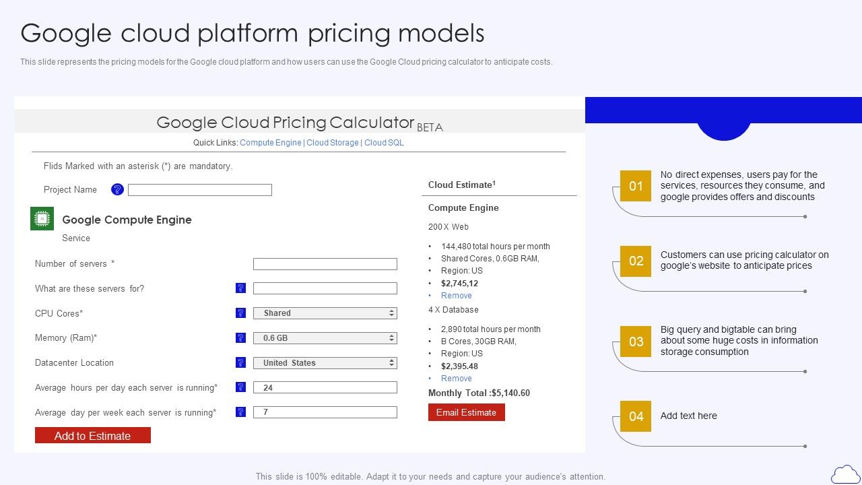The image size is (862, 485).
Task: Click the yellow 02 number badge
Action: click(636, 261)
